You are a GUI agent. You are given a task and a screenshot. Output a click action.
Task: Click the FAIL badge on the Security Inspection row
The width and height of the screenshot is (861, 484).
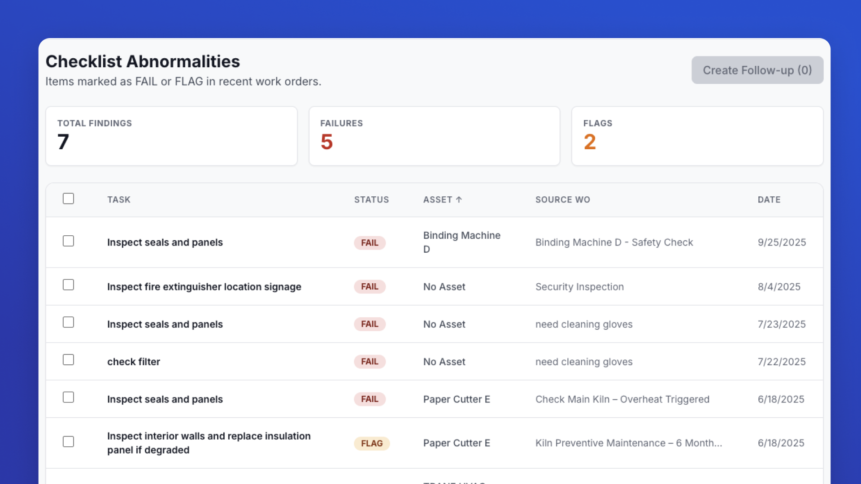[370, 286]
